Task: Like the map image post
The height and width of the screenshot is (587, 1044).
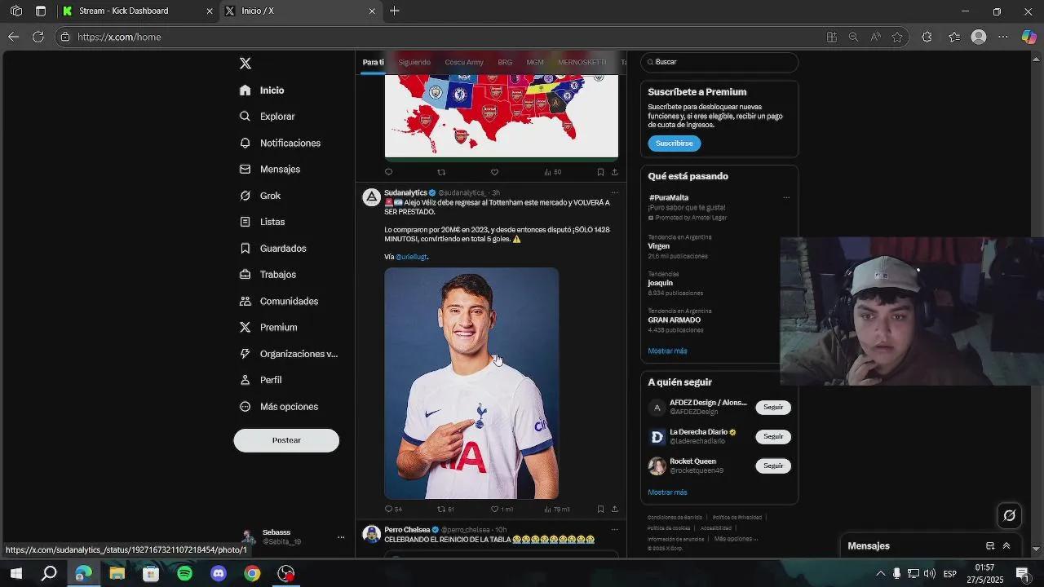Action: point(494,172)
